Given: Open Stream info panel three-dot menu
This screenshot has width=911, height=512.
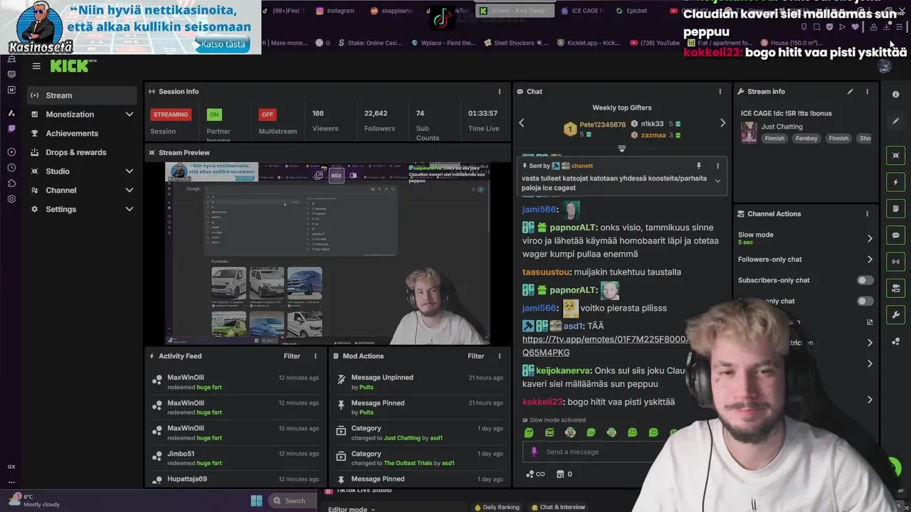Looking at the screenshot, I should pyautogui.click(x=867, y=92).
